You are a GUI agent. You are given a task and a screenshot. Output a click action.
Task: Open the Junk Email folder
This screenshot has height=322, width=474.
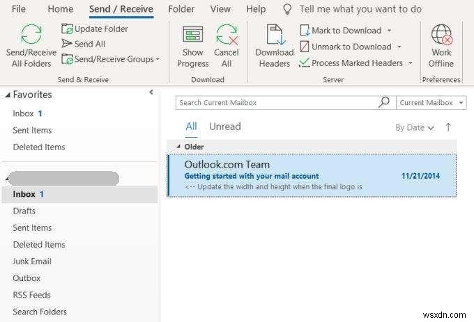[32, 261]
